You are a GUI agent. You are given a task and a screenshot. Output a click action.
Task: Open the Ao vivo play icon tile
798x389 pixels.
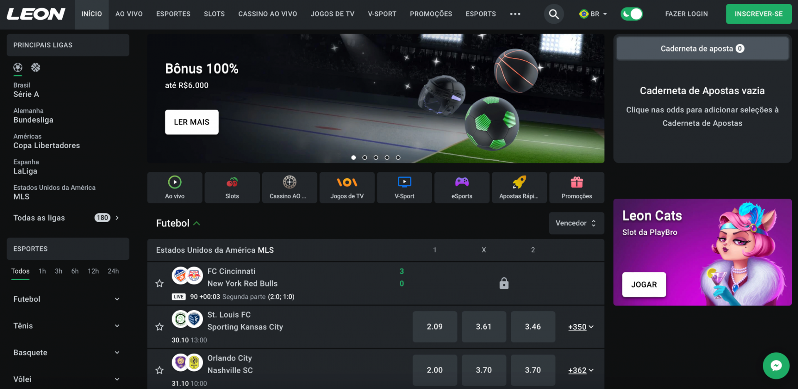(175, 188)
